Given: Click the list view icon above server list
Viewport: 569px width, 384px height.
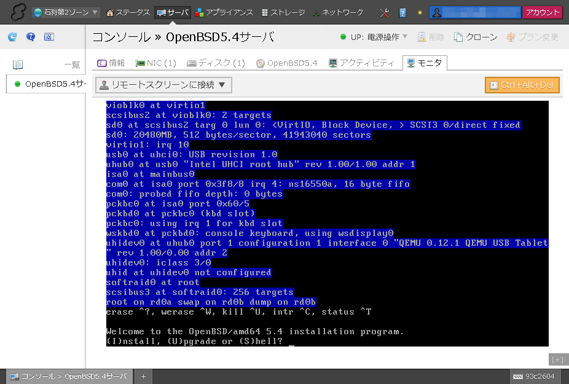Looking at the screenshot, I should coord(18,65).
